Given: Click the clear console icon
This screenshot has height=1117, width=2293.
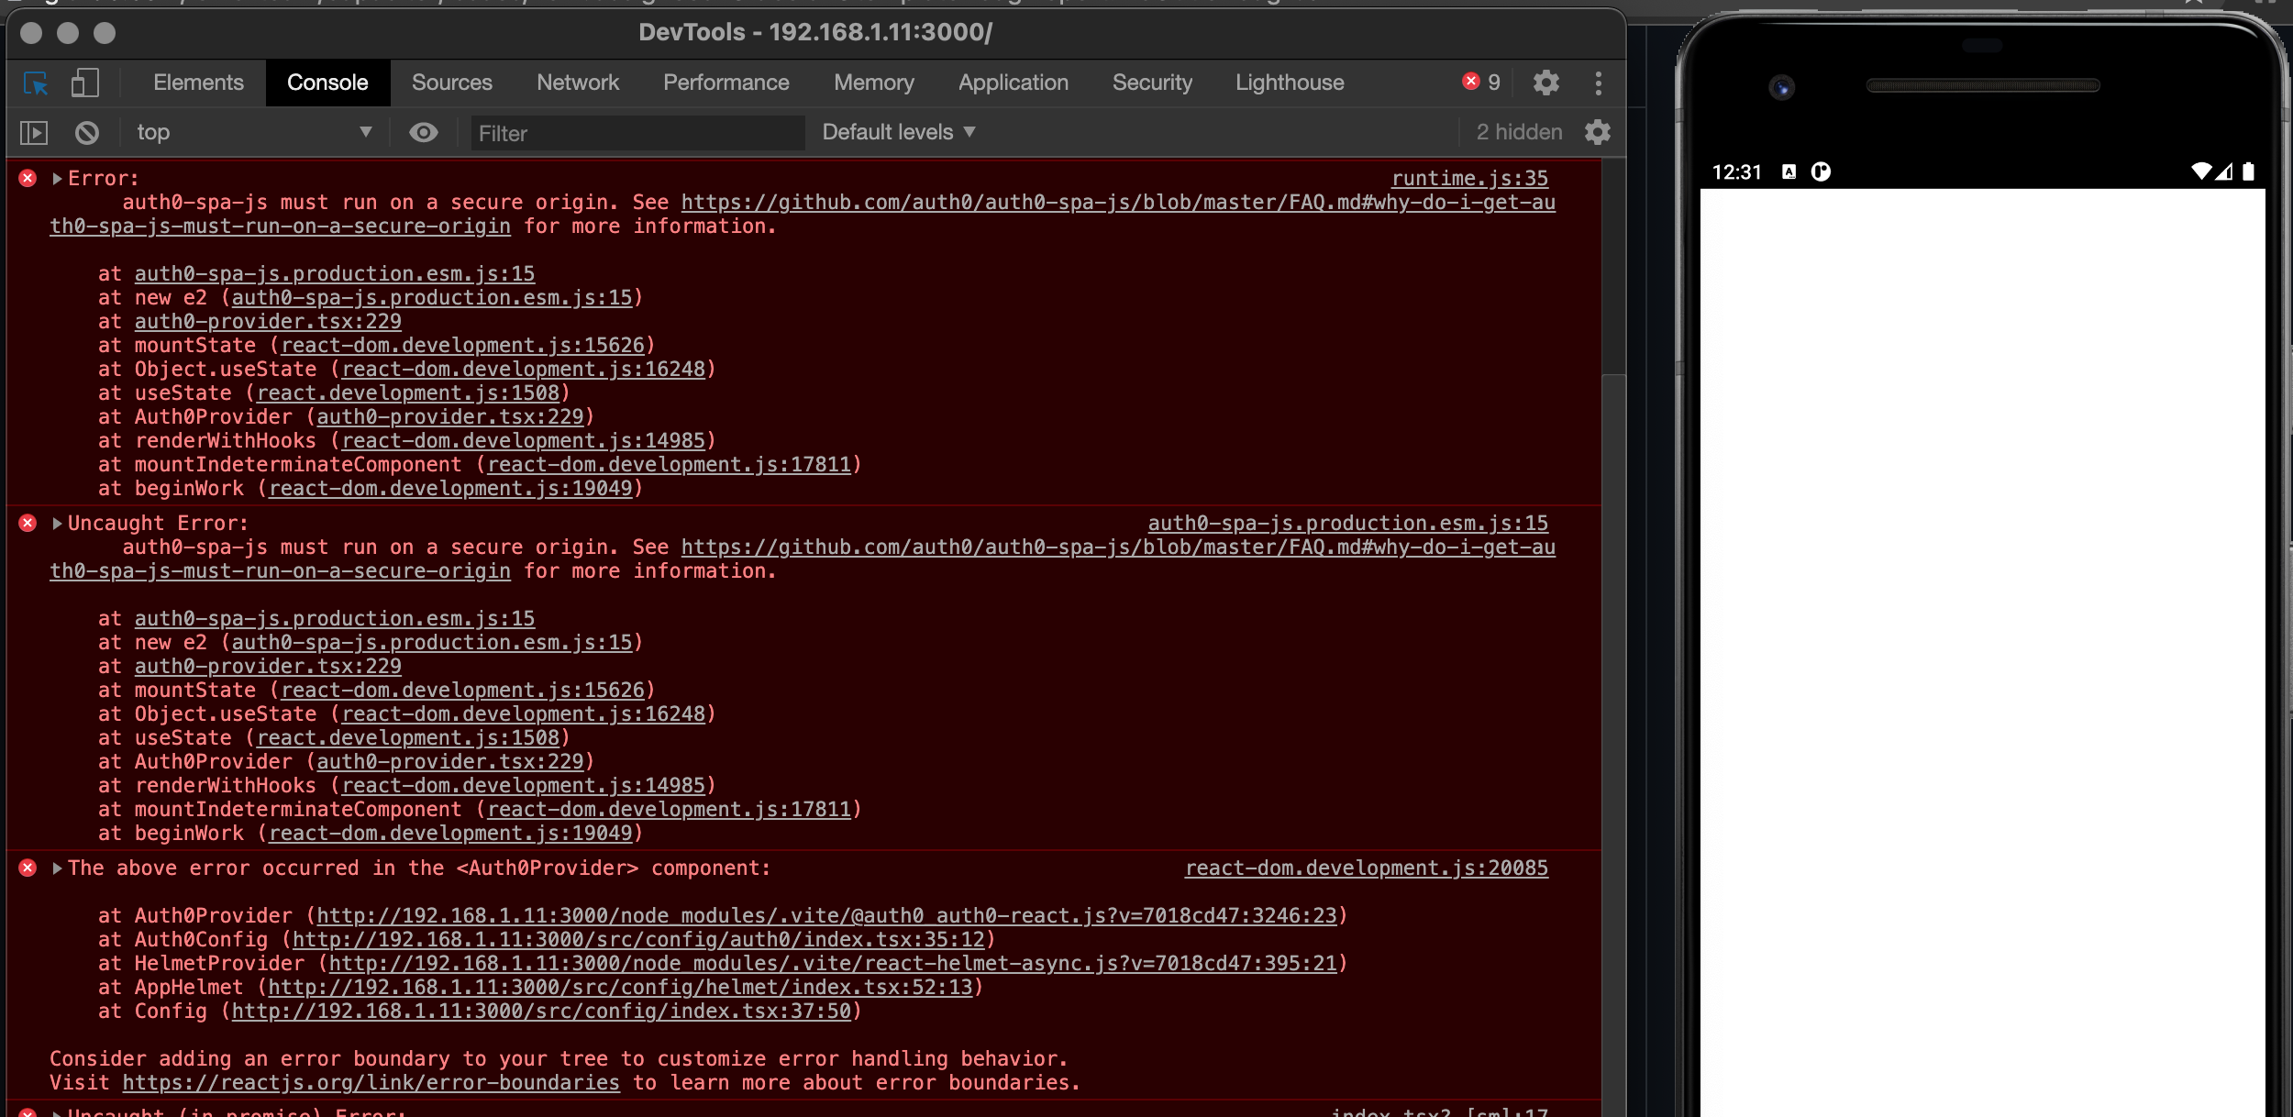Looking at the screenshot, I should tap(87, 132).
